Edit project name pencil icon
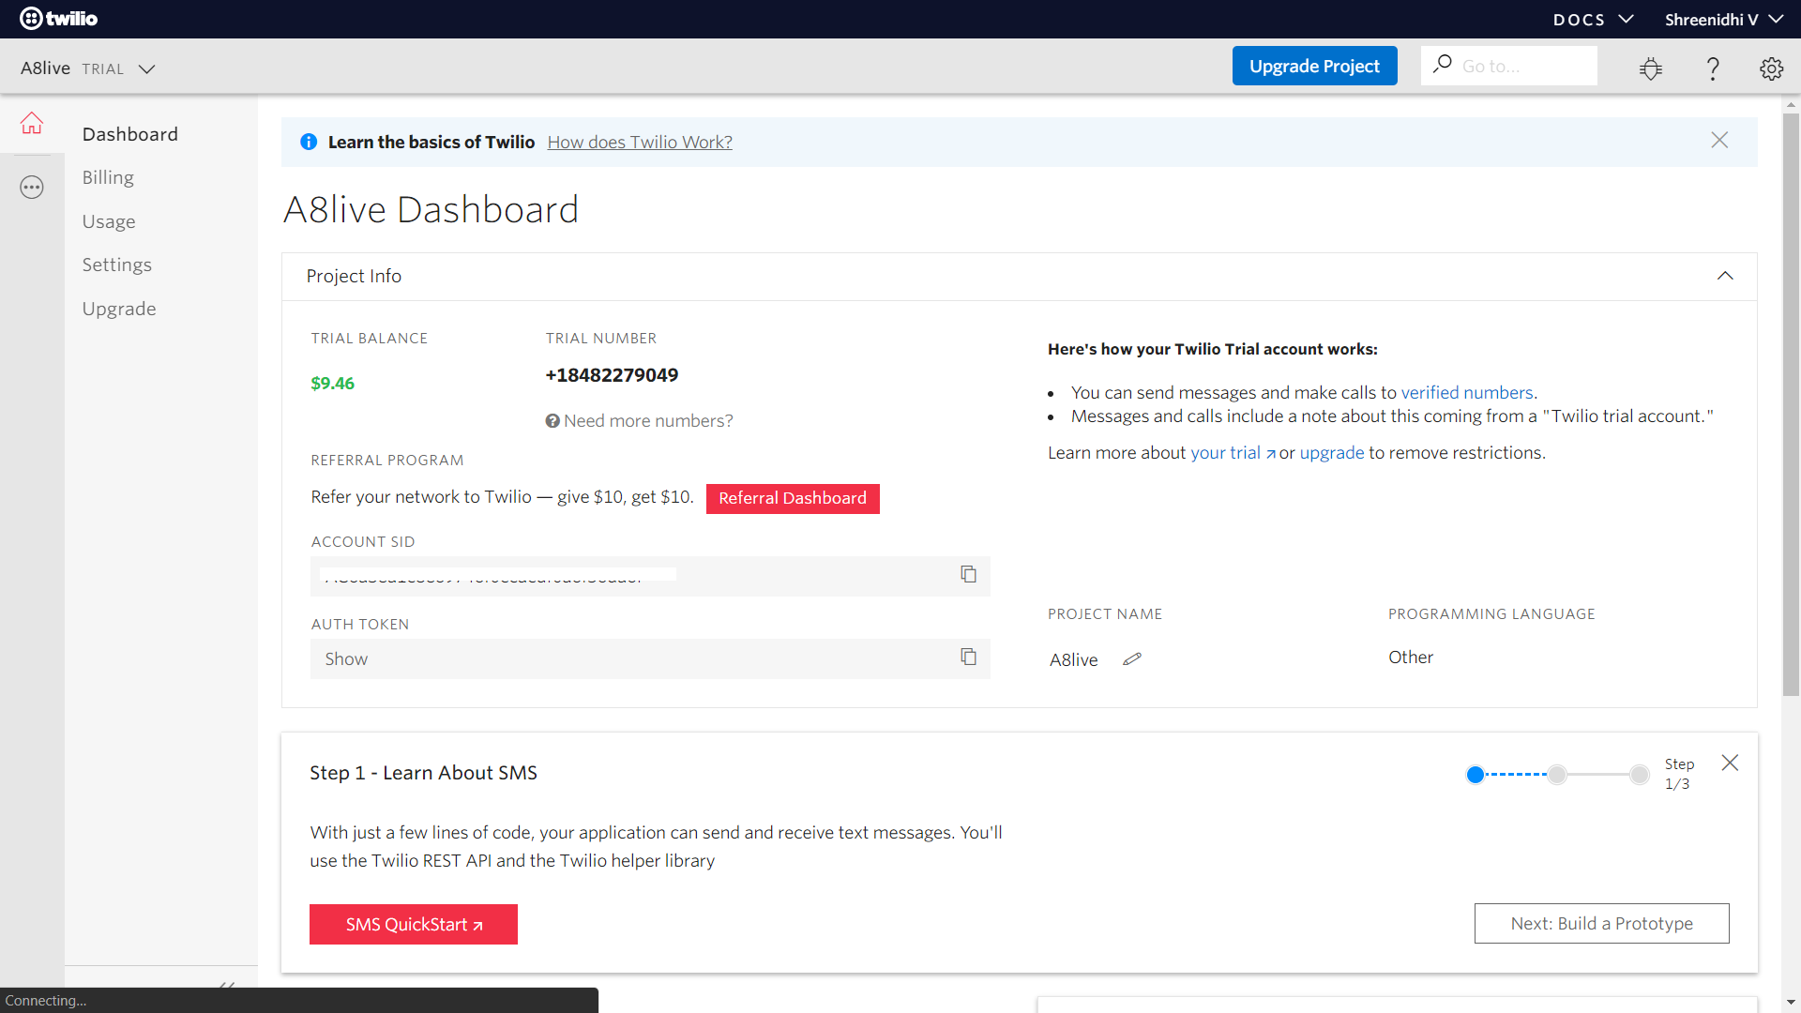 (x=1132, y=659)
